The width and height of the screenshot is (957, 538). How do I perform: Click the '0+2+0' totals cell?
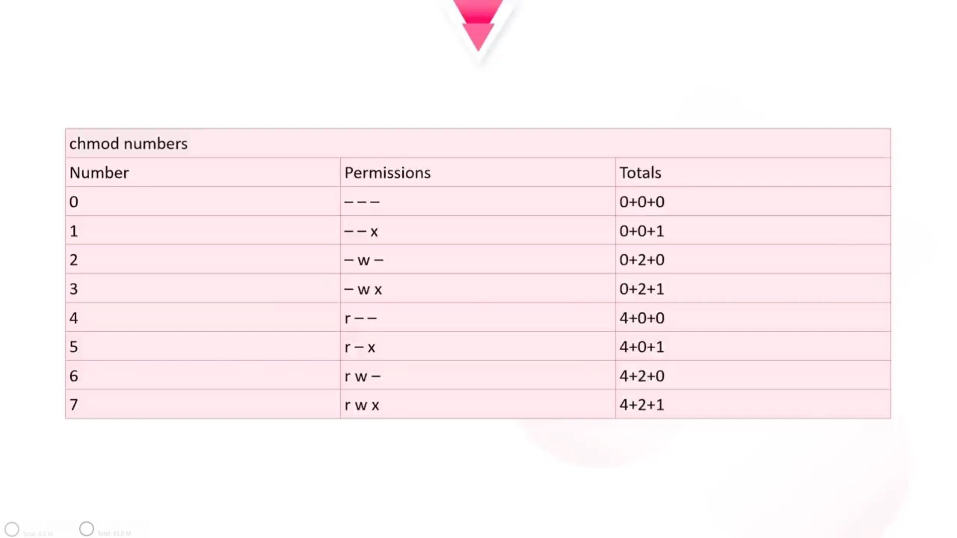point(641,260)
